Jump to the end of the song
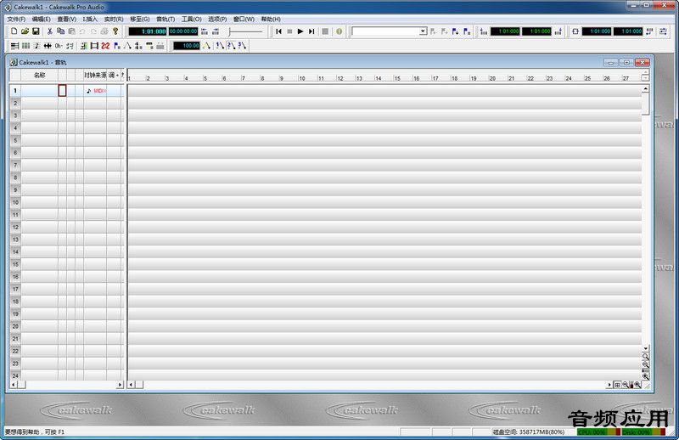The image size is (679, 440). 311,31
